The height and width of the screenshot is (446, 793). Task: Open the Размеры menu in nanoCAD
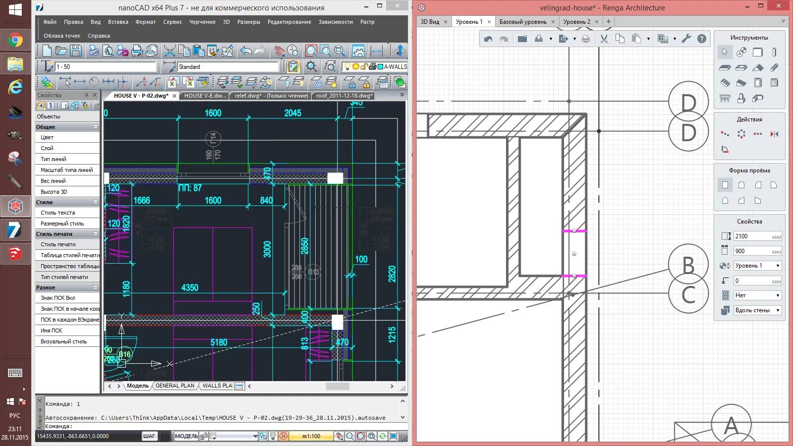249,22
